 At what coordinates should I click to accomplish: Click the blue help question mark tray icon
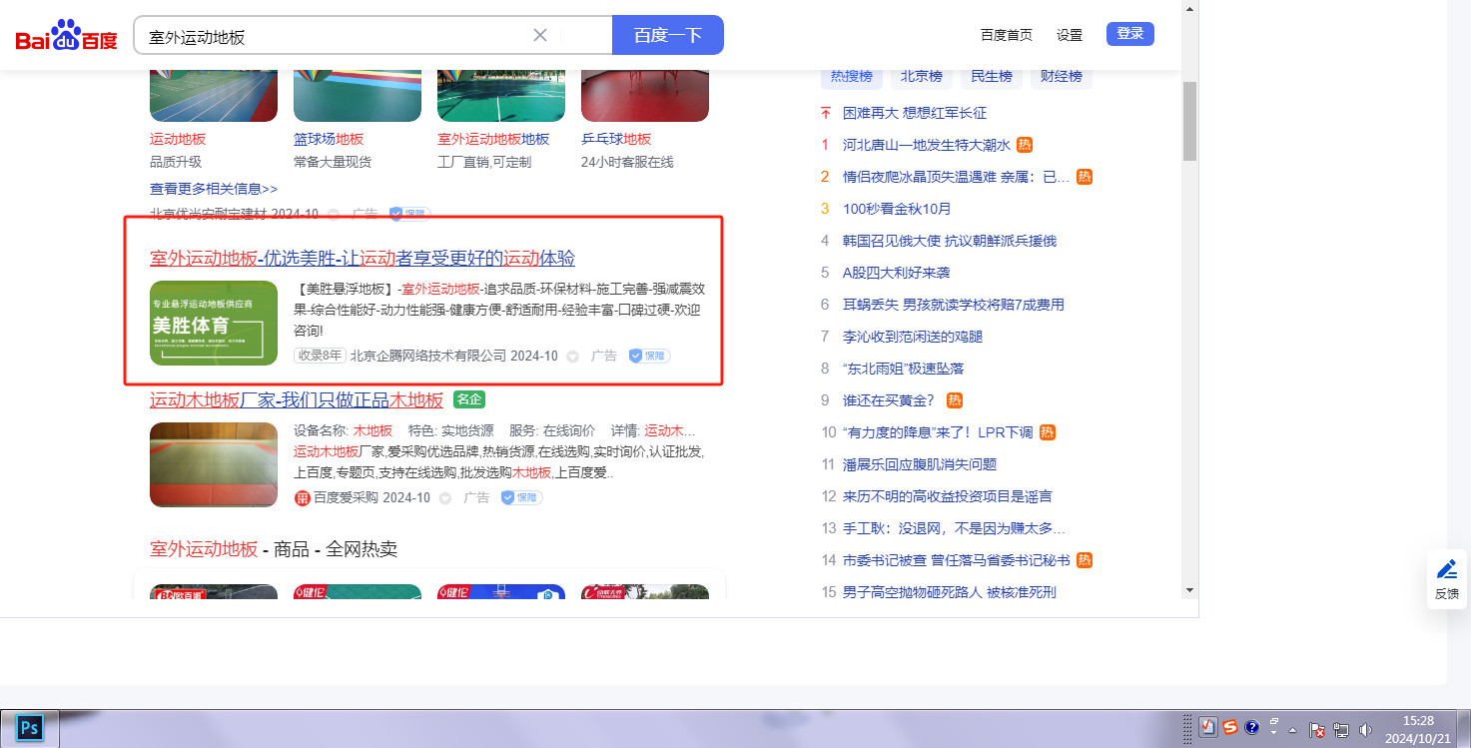pos(1251,727)
